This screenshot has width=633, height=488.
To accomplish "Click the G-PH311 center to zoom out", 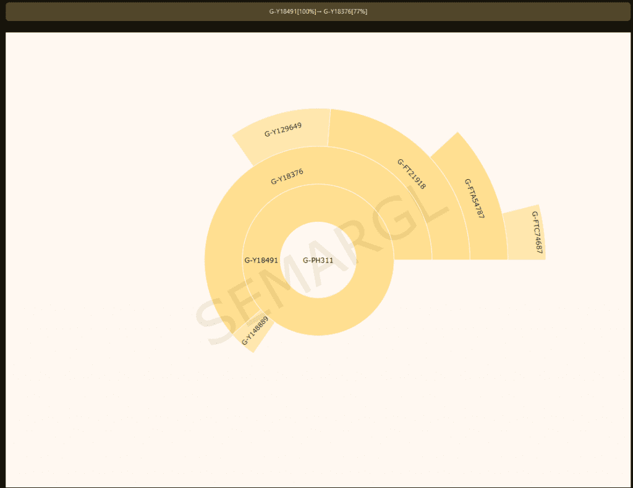I will pos(318,260).
